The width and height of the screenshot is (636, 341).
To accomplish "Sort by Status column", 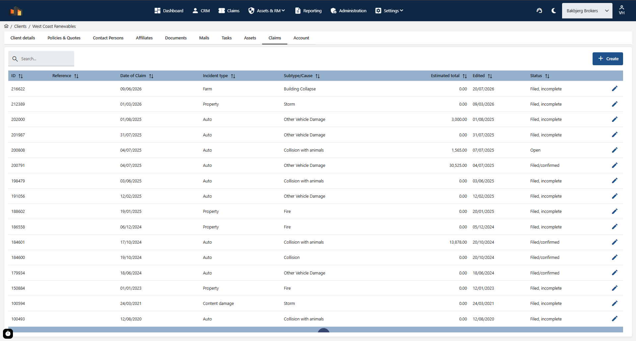I will point(547,76).
